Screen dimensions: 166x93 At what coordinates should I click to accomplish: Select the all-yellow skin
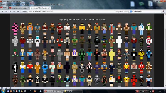pos(112,55)
